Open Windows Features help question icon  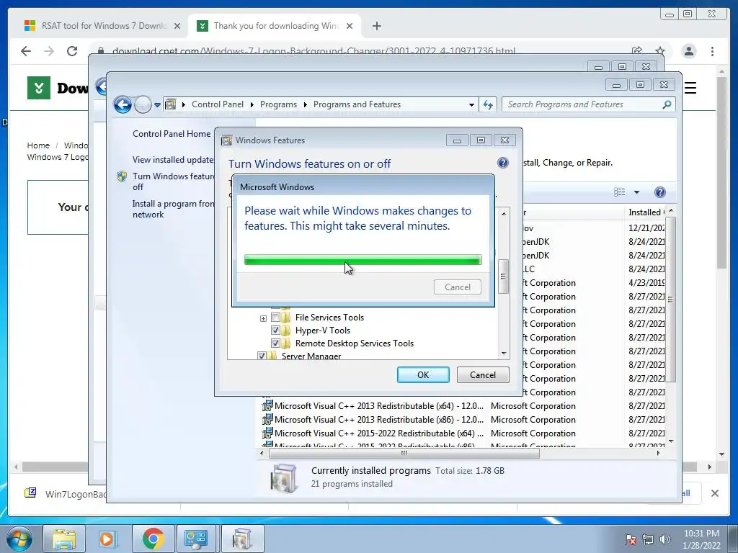click(x=502, y=163)
